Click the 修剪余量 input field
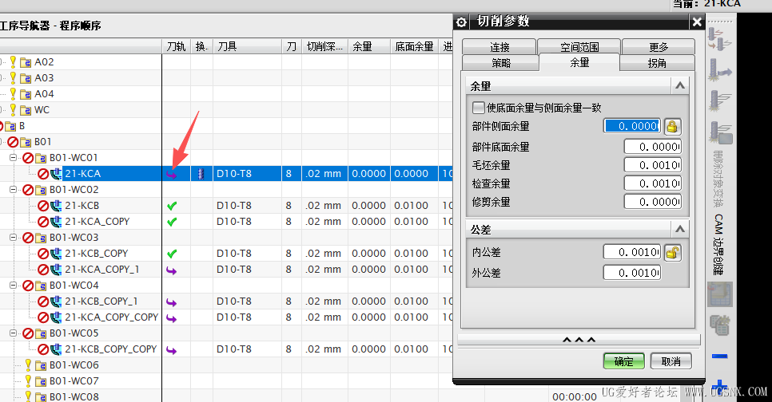The image size is (772, 402). coord(653,202)
